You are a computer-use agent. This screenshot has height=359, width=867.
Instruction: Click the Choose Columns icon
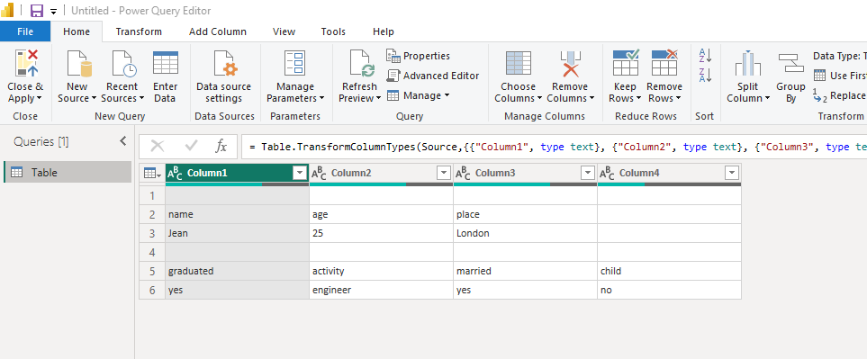click(518, 62)
